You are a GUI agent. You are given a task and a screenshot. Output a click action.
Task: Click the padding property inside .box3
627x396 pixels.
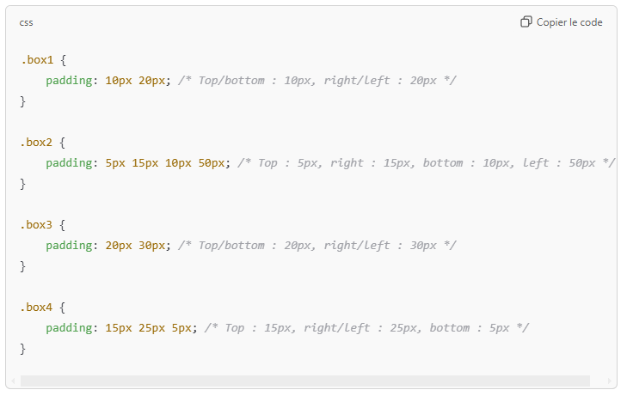[71, 246]
